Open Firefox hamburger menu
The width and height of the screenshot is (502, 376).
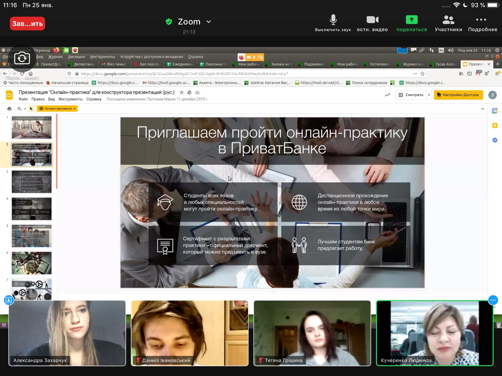click(x=497, y=74)
